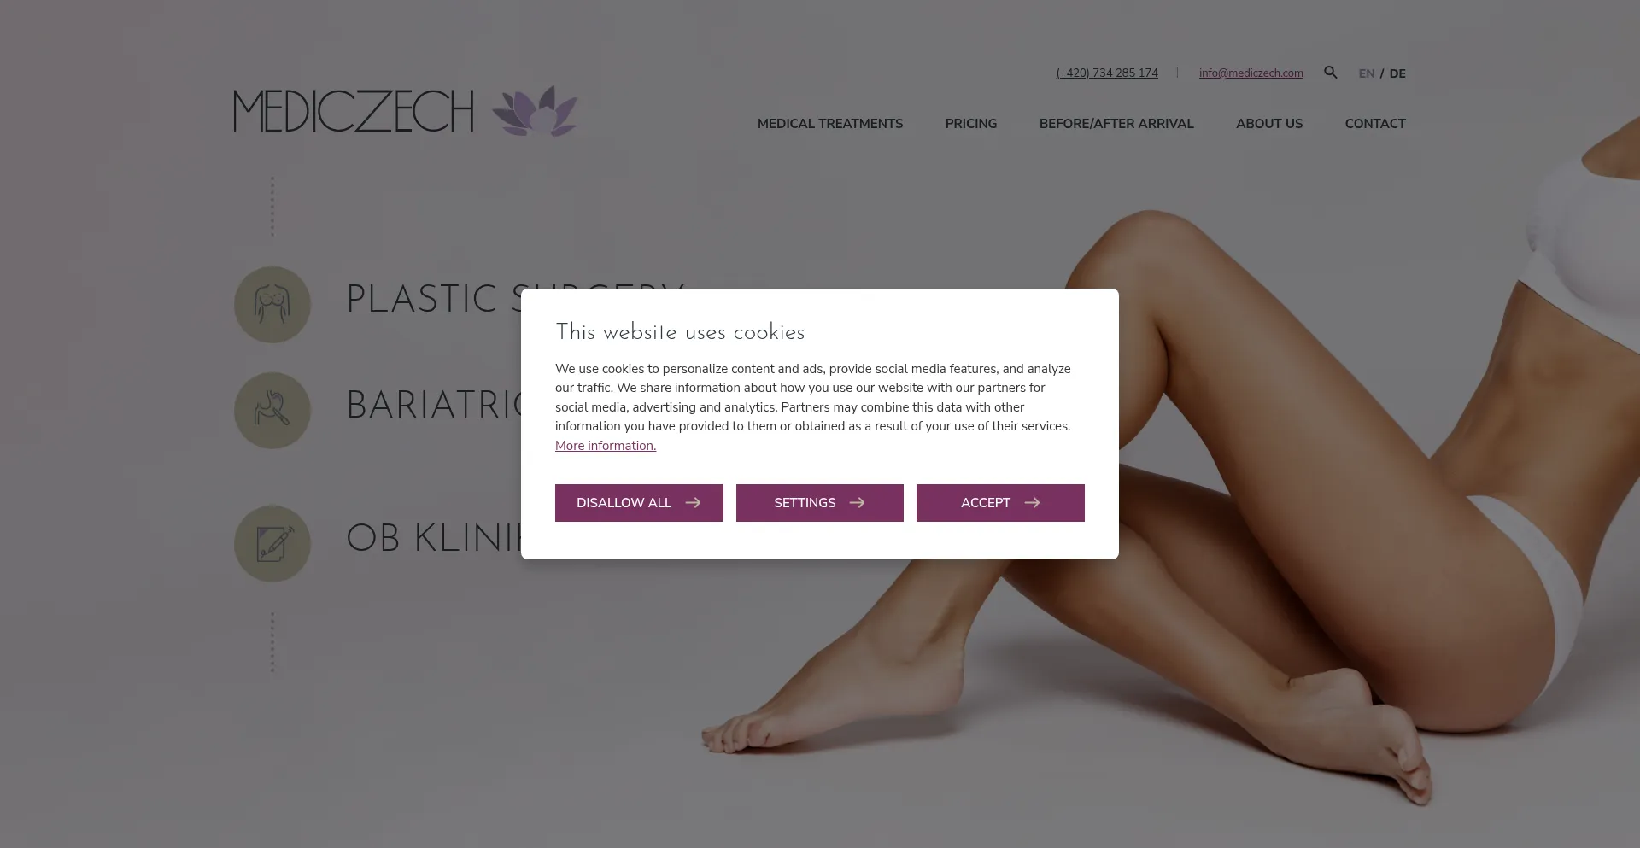This screenshot has width=1640, height=848.
Task: Open the About Us menu
Action: click(x=1269, y=124)
